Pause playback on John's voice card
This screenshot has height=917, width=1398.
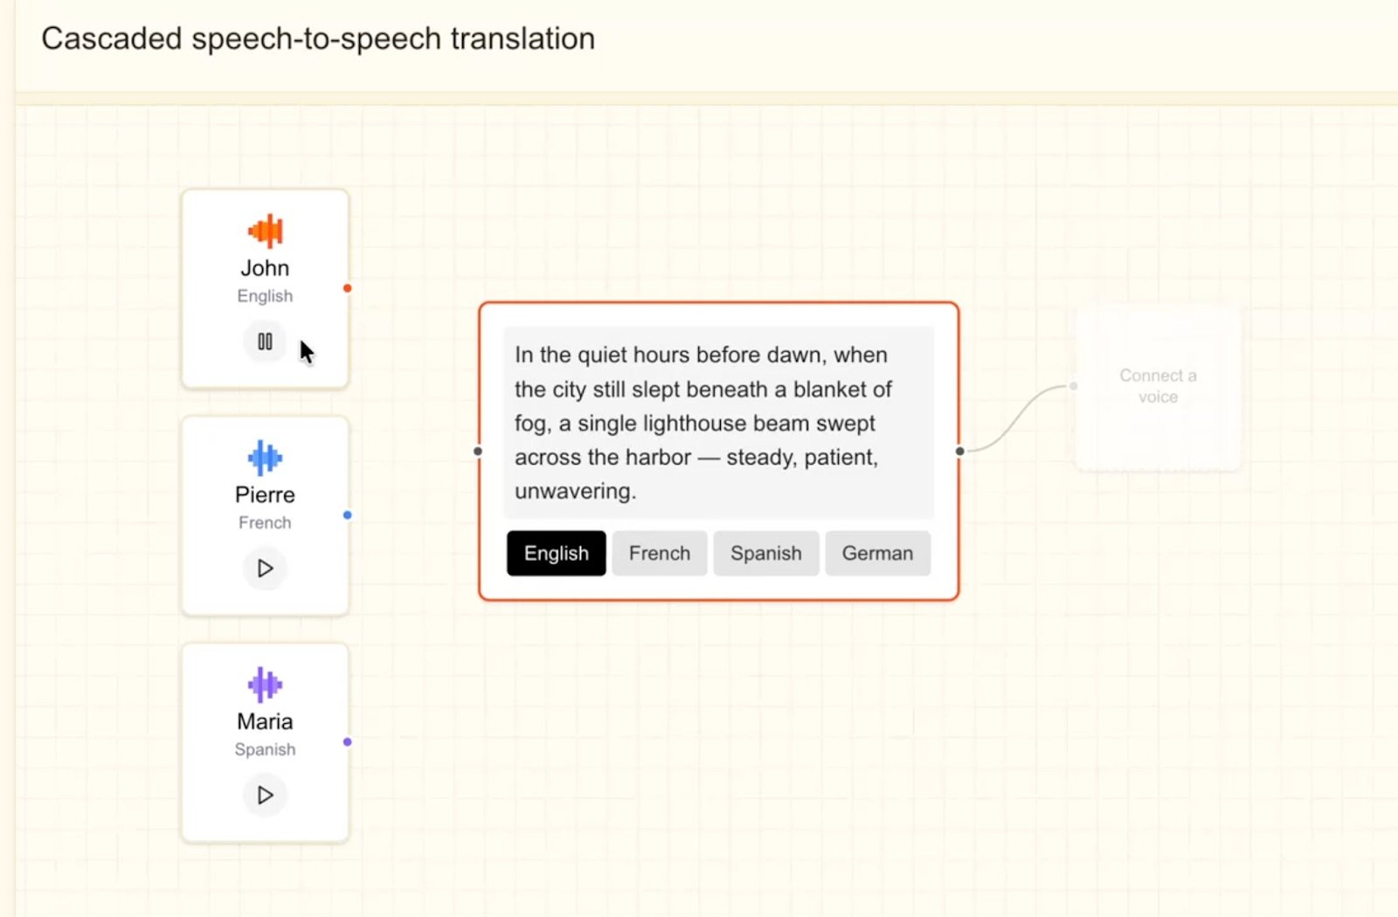tap(265, 341)
